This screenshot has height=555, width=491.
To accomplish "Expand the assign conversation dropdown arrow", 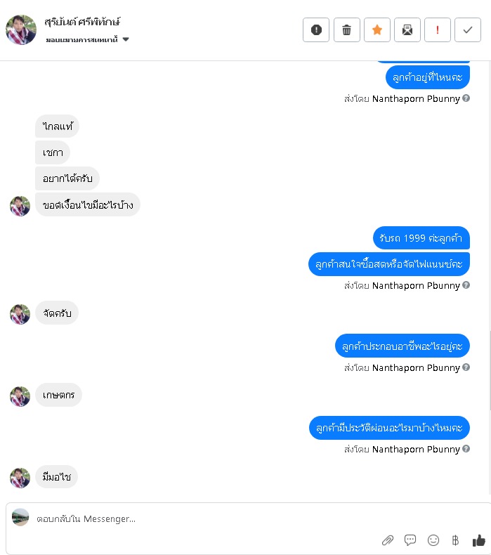I will pos(126,39).
